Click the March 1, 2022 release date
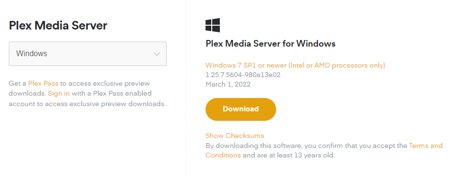Image resolution: width=454 pixels, height=176 pixels. (x=228, y=84)
